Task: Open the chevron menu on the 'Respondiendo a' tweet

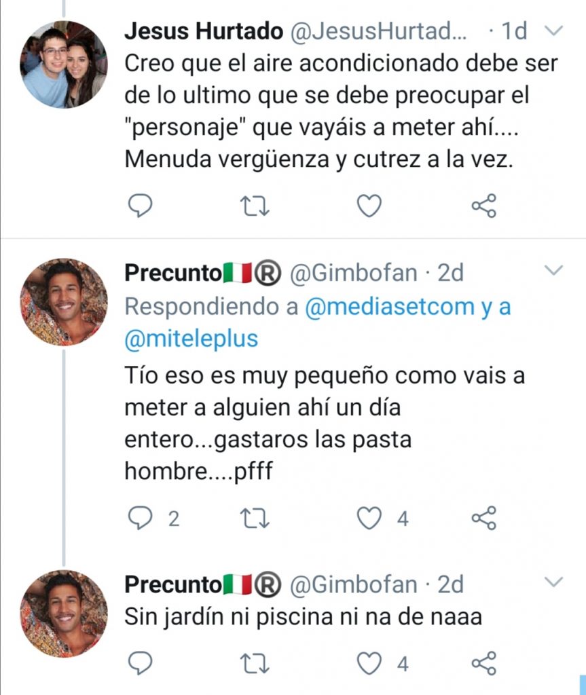Action: click(x=555, y=271)
